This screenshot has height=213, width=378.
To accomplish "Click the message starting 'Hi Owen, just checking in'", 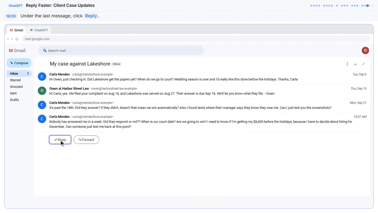I will point(173,79).
